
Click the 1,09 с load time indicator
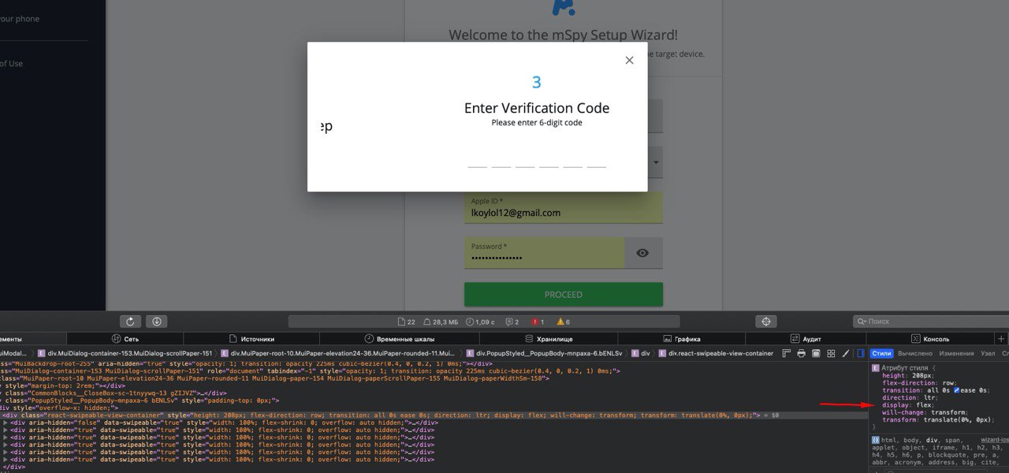[480, 322]
